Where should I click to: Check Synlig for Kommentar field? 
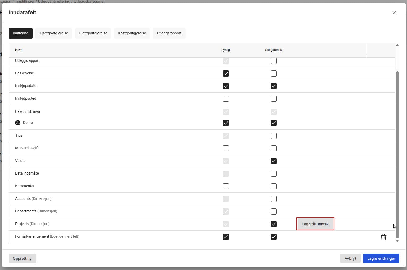226,186
